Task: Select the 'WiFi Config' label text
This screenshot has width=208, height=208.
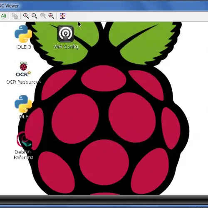Action: pyautogui.click(x=66, y=47)
